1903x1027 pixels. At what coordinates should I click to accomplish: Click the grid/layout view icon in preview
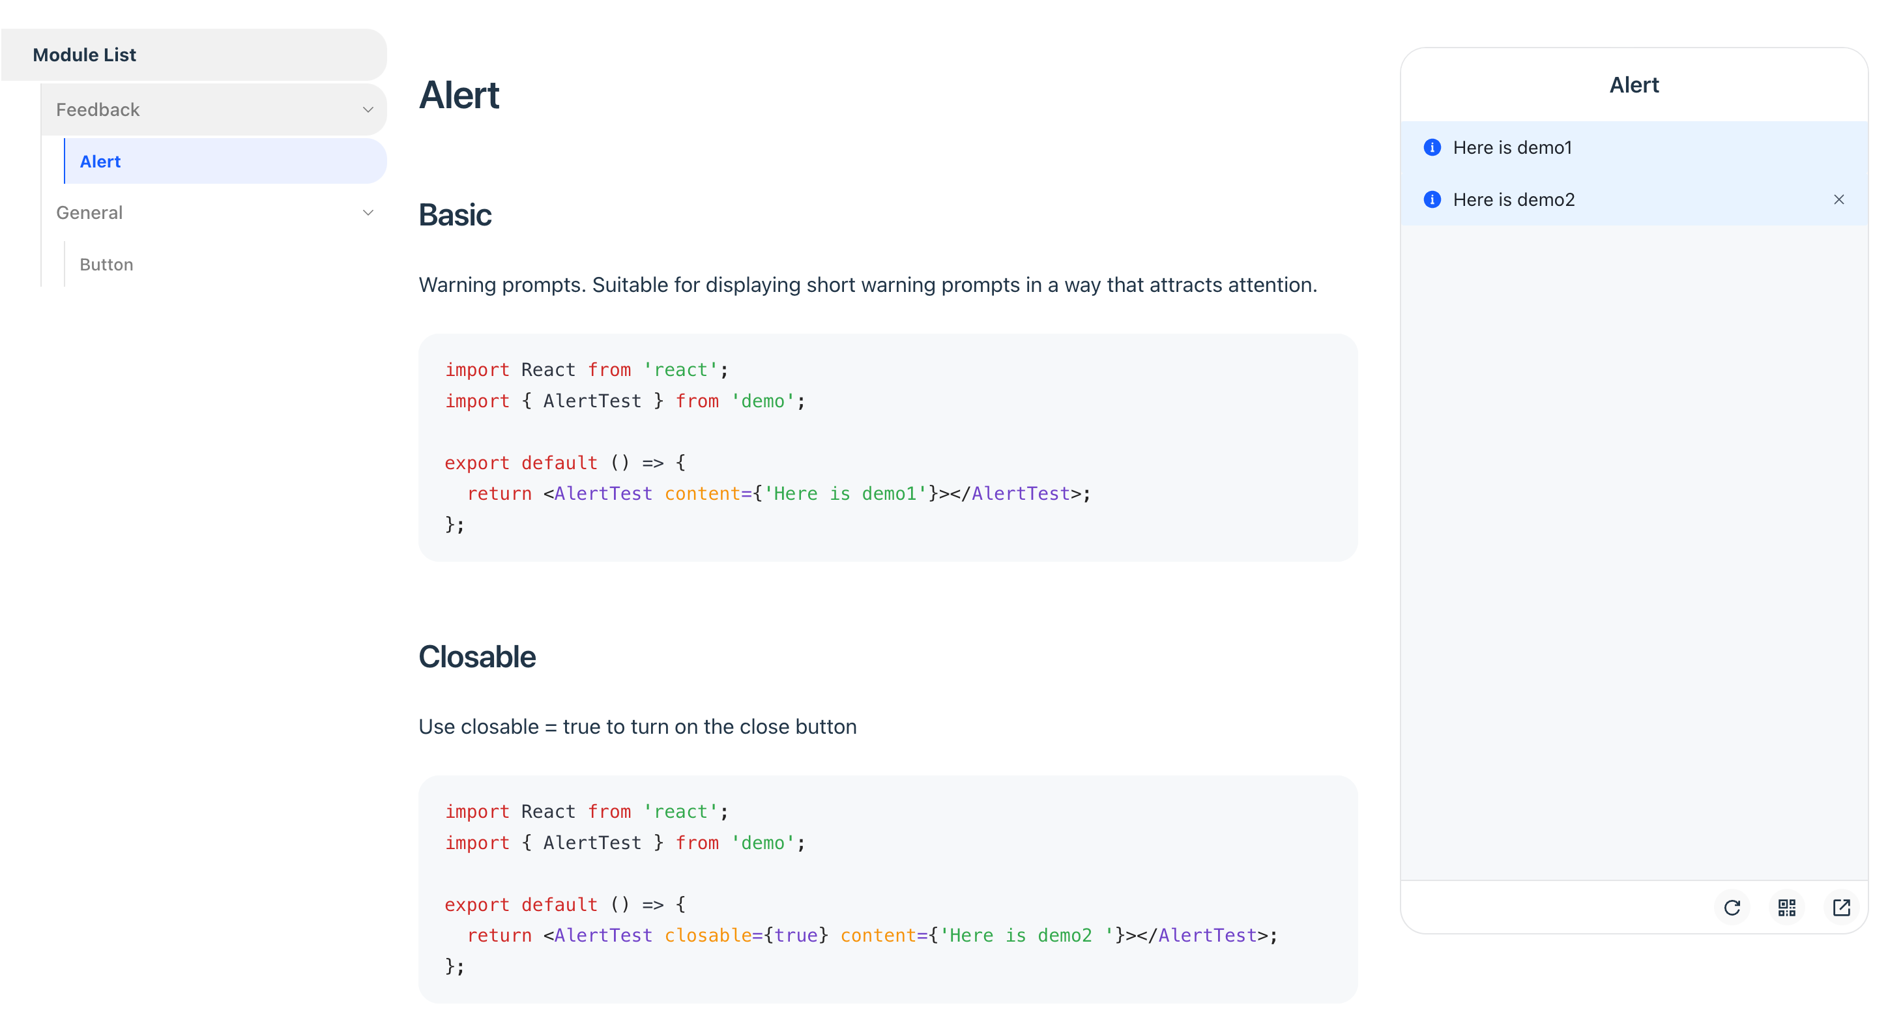tap(1787, 908)
